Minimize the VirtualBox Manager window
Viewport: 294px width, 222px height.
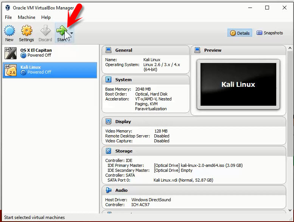(250, 8)
